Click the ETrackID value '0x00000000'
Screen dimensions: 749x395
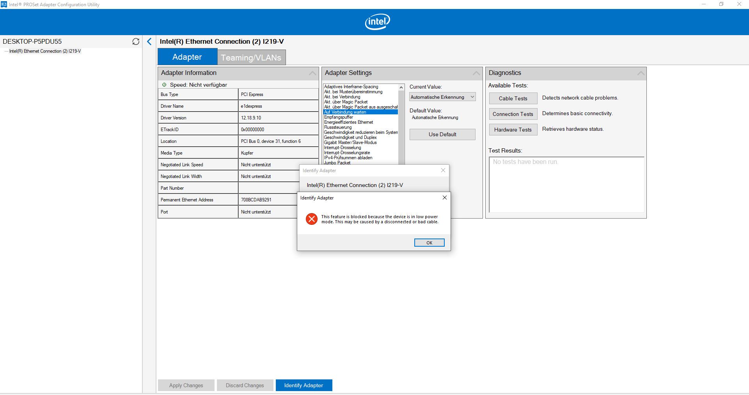[252, 130]
